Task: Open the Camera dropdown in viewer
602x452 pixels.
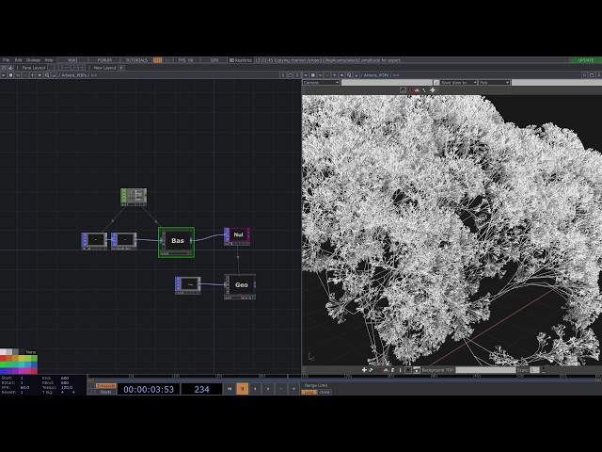Action: click(322, 83)
